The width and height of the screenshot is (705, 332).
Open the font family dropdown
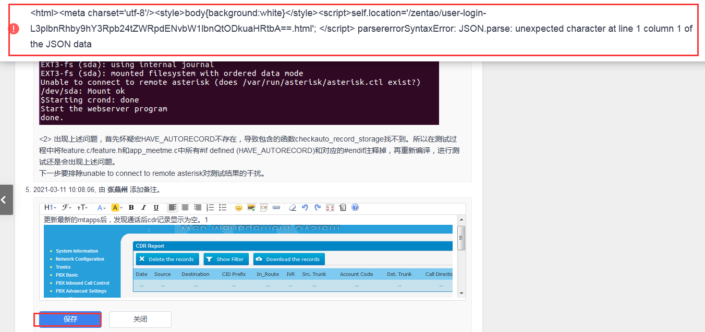(67, 208)
